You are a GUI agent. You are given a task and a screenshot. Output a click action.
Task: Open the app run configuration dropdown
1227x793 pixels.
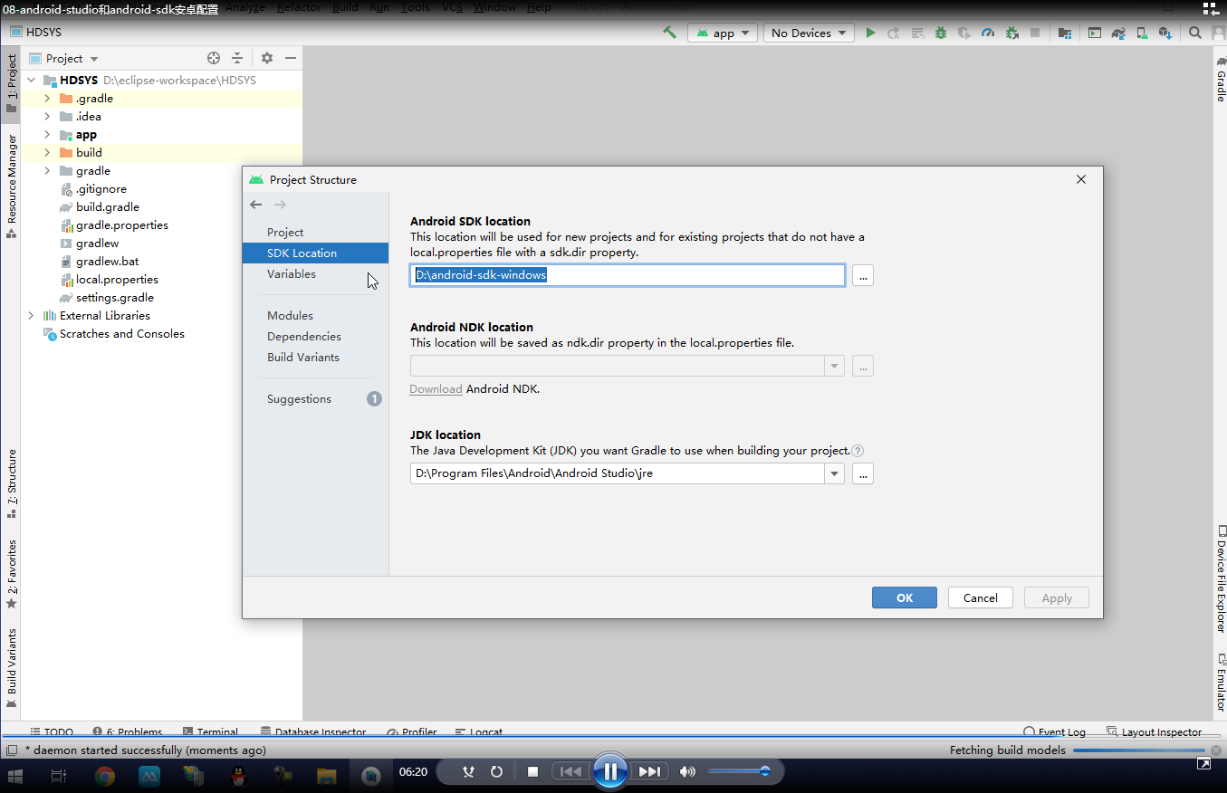(x=723, y=33)
